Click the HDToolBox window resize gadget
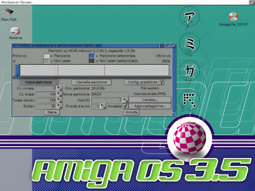The image size is (255, 191). [174, 115]
